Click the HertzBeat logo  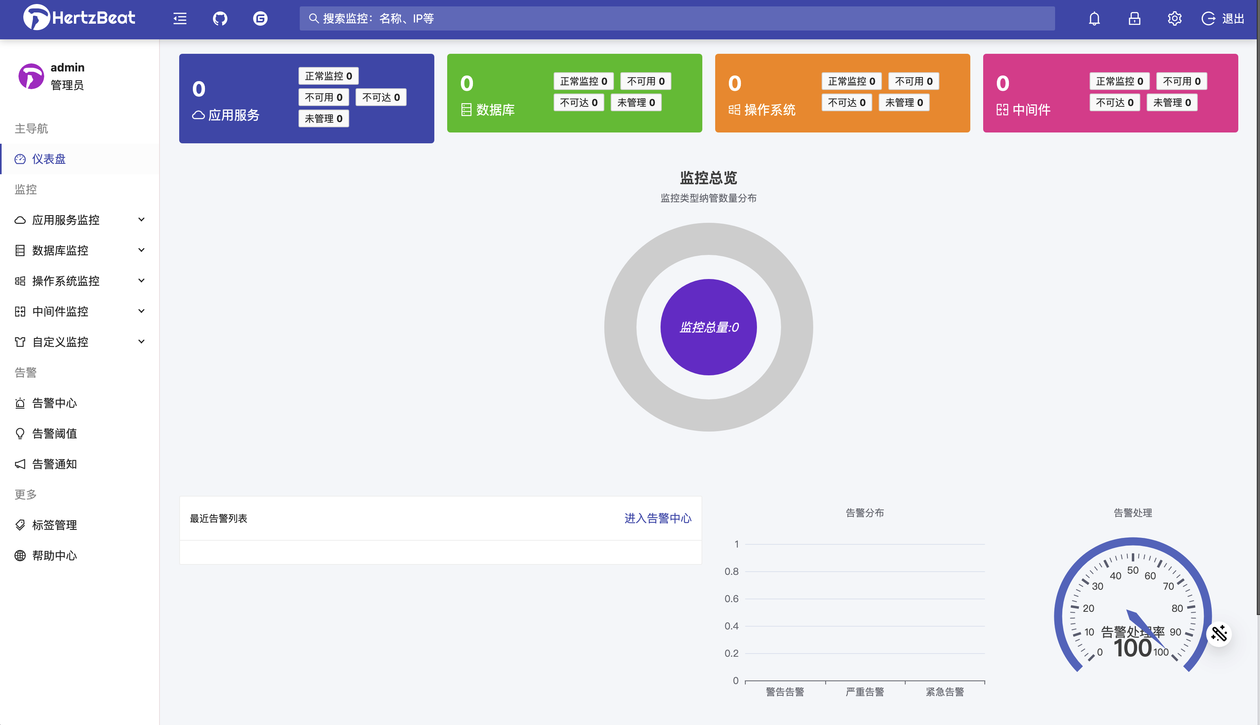tap(80, 18)
